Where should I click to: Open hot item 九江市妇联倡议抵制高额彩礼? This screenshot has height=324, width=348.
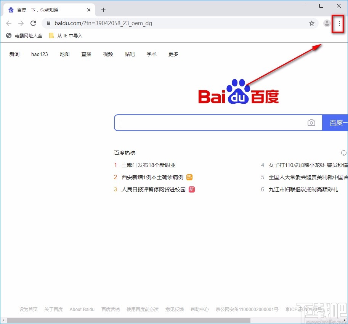[x=303, y=189]
